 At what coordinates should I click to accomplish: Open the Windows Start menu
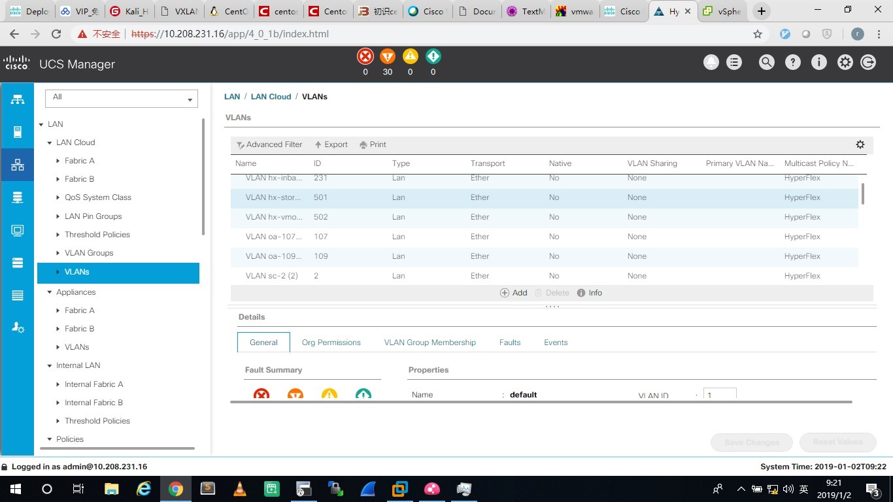coord(15,489)
